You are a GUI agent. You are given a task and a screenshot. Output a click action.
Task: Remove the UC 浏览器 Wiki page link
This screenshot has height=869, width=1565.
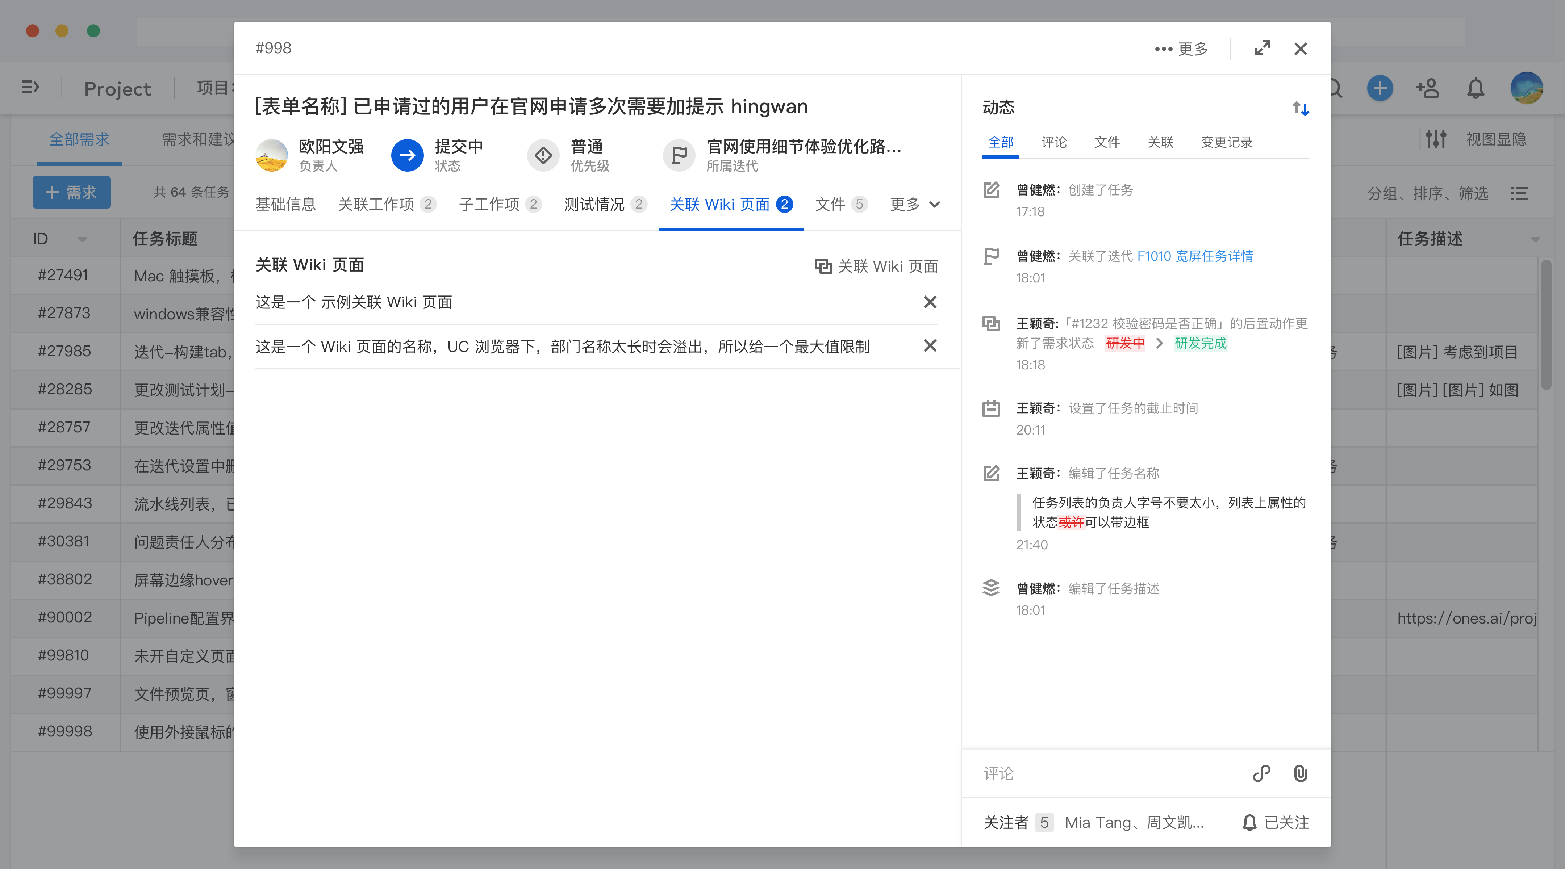click(x=930, y=345)
